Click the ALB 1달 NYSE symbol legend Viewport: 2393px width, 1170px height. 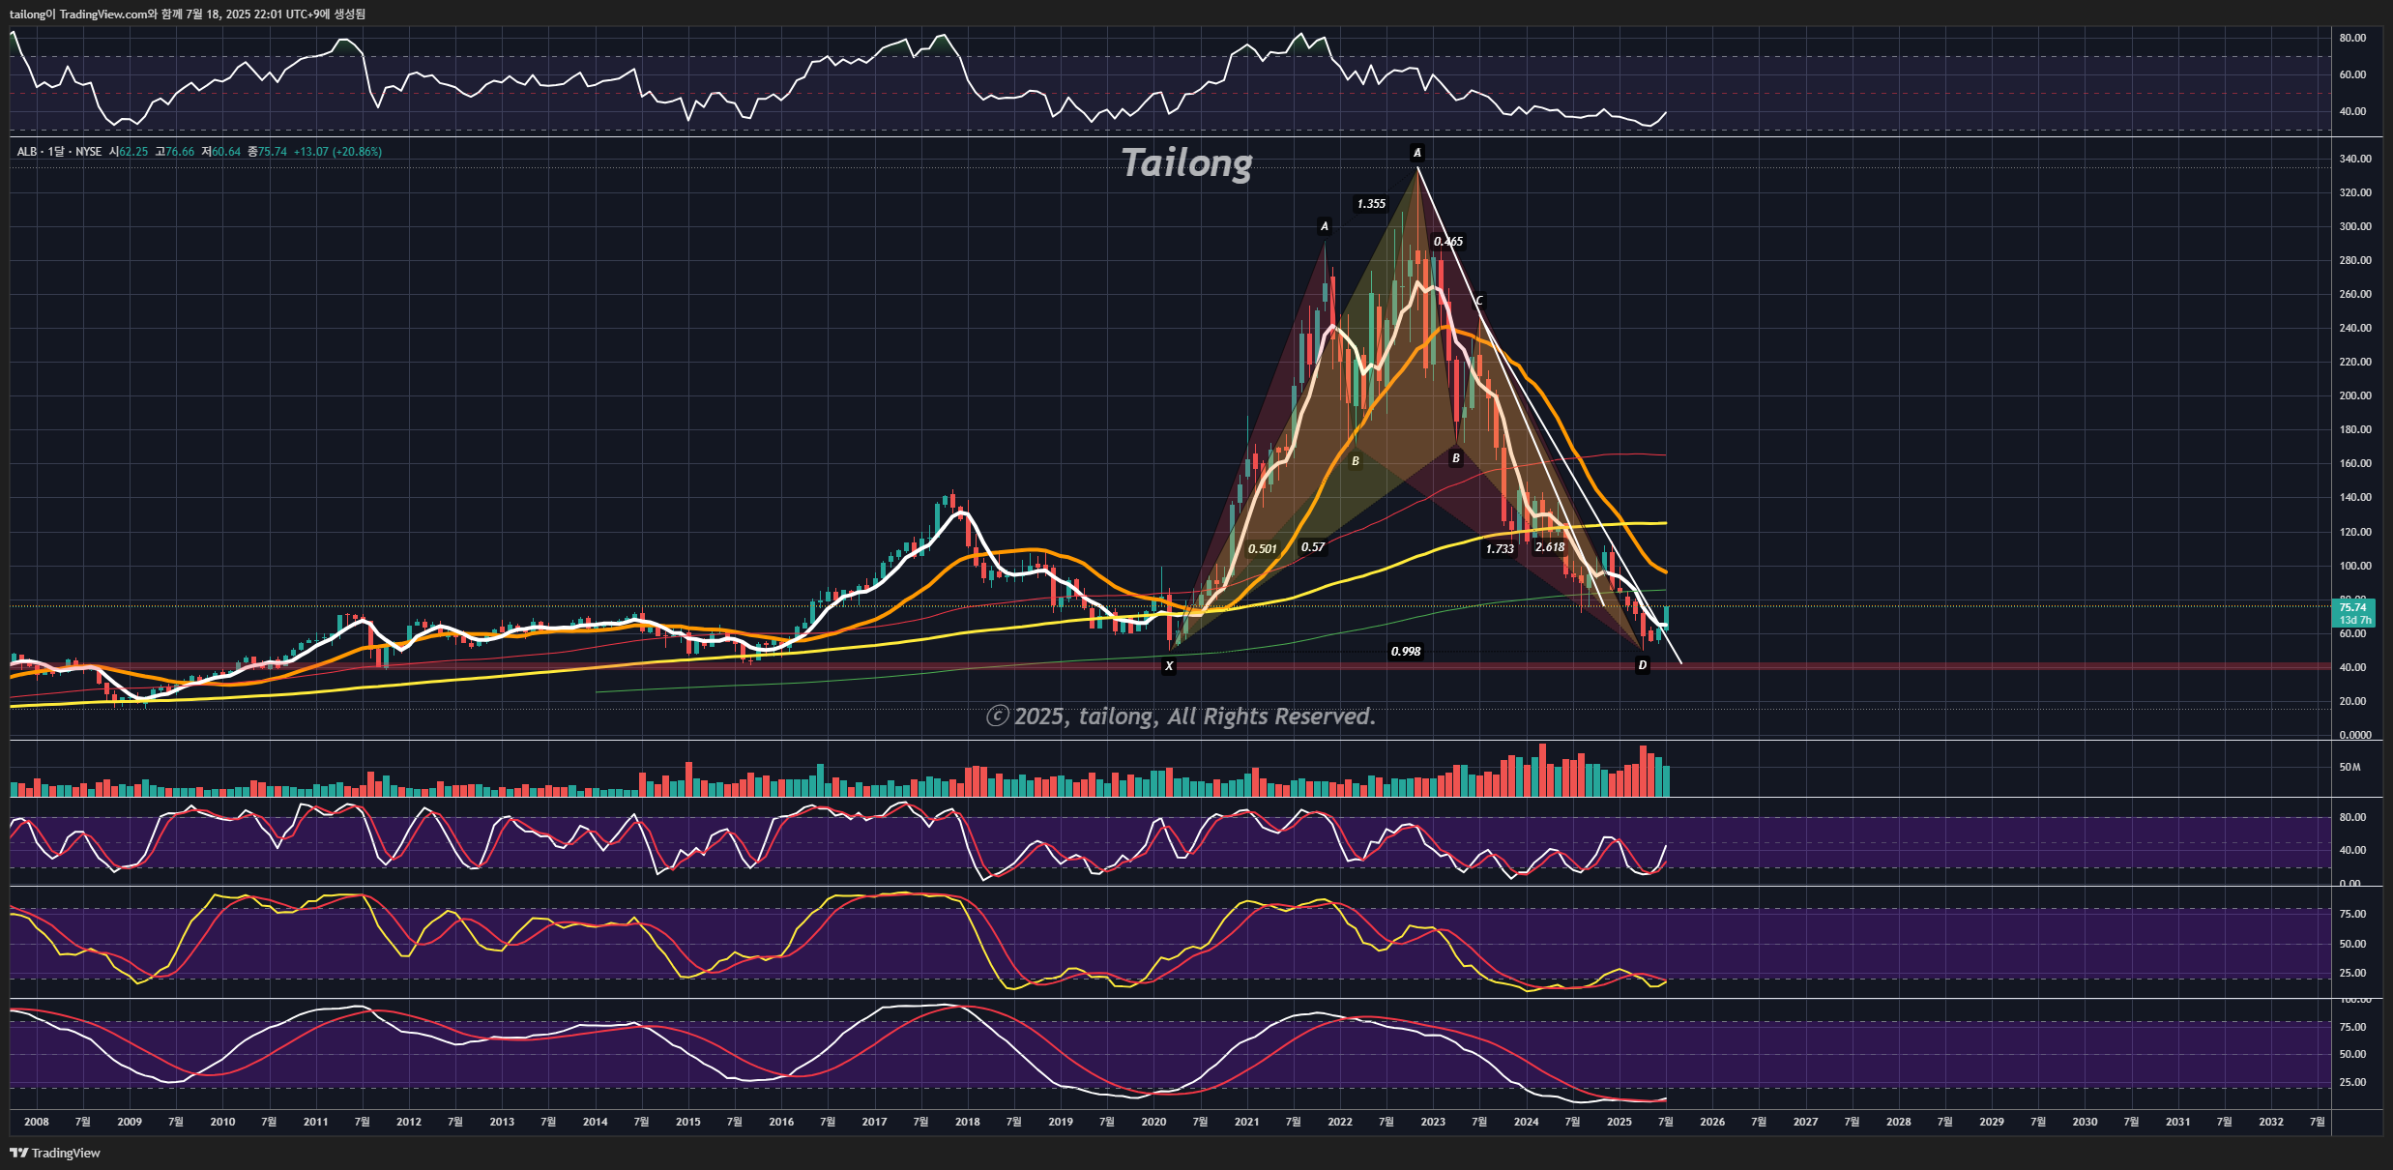tap(60, 152)
